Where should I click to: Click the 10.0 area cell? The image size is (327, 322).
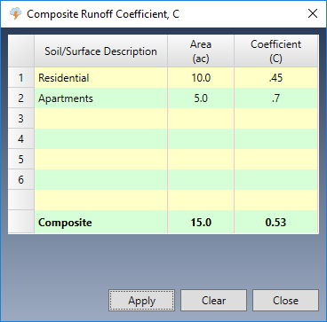(201, 78)
